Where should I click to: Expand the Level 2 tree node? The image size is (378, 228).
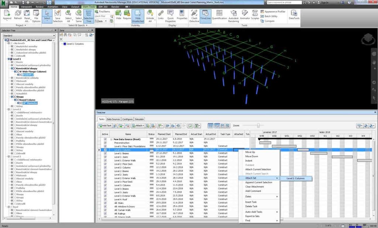(x=9, y=109)
